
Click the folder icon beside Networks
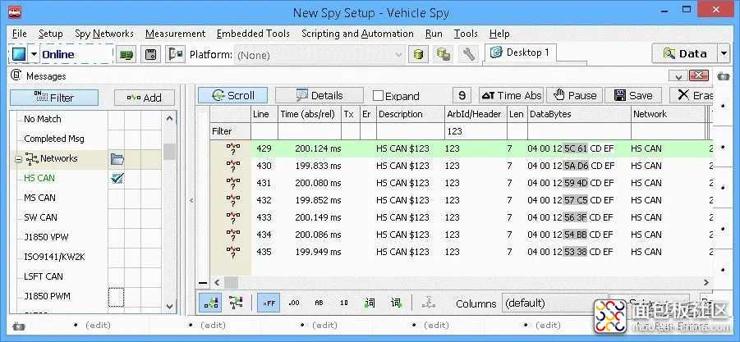[117, 159]
